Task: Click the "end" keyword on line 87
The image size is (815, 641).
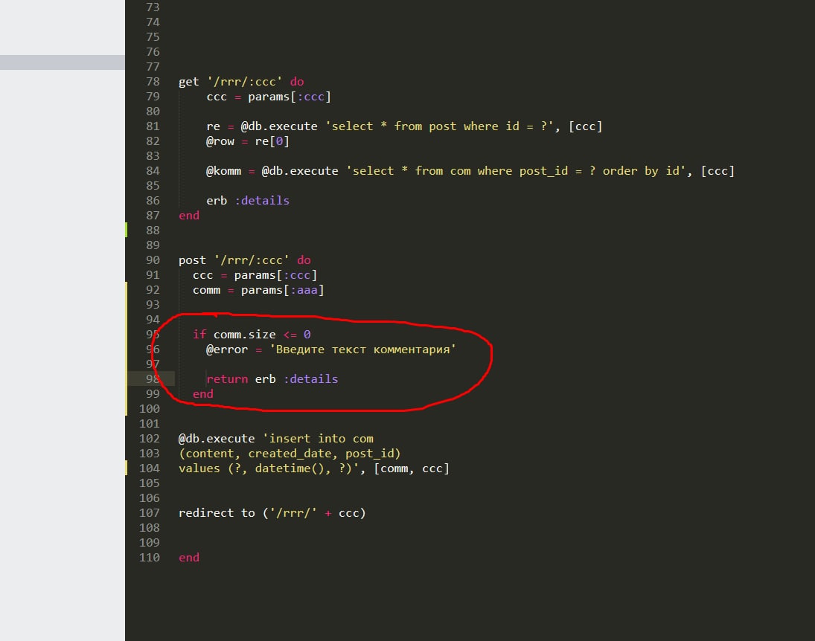Action: point(188,216)
